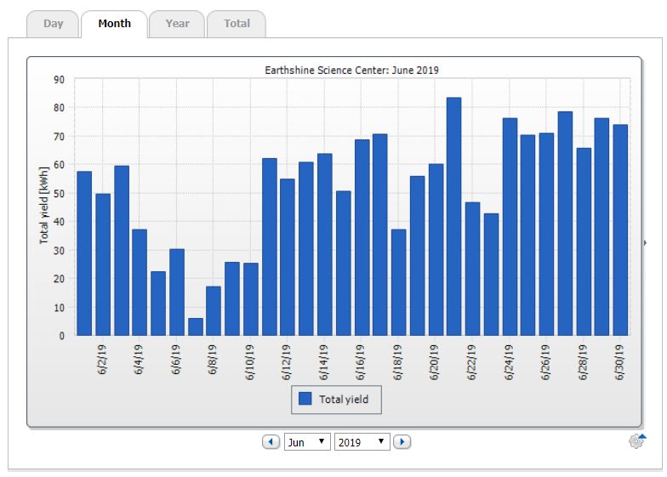Screen dimensions: 667x477
Task: Click the Month tab
Action: pyautogui.click(x=114, y=24)
